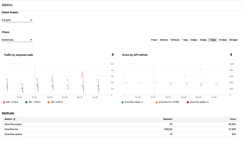Click the green 403 legend swatch
Screen dimensions: 242x141
coord(26,102)
